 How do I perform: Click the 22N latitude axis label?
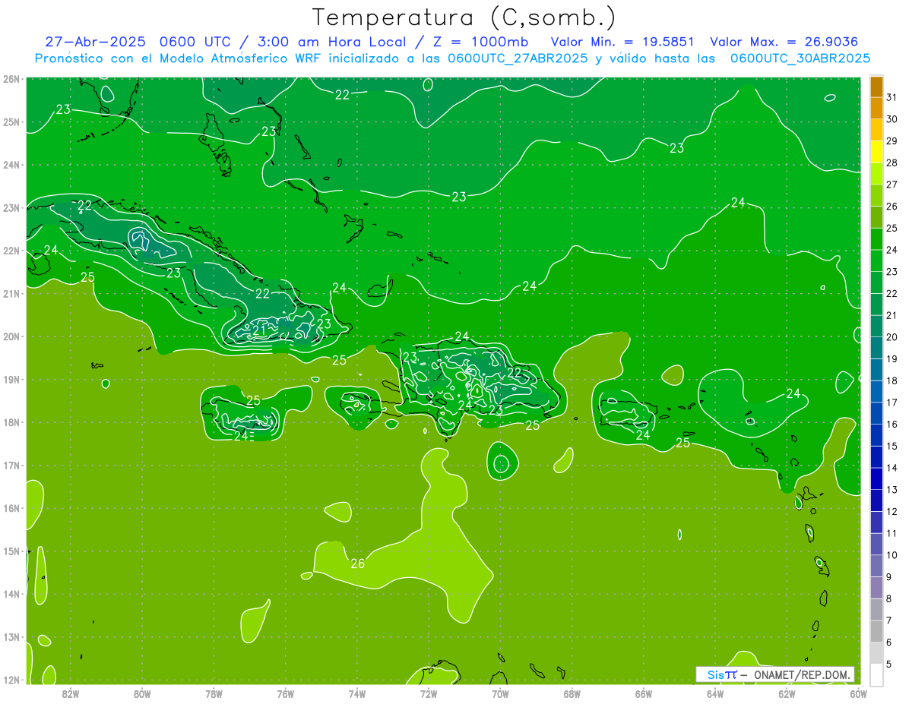pos(11,251)
